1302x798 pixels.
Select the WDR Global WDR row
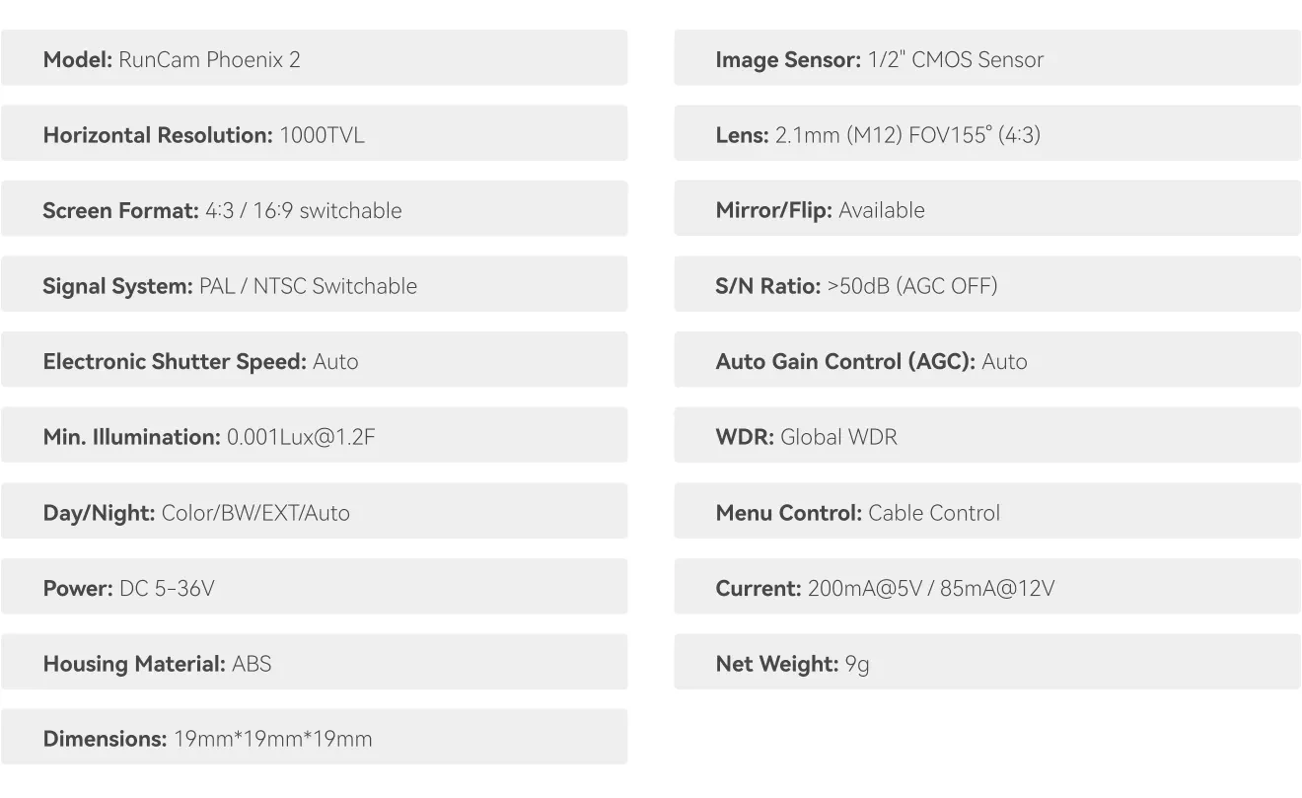(986, 437)
